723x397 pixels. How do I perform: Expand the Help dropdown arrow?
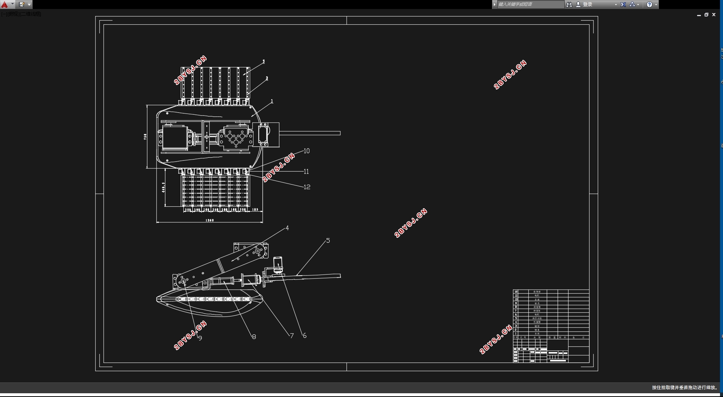click(x=656, y=4)
